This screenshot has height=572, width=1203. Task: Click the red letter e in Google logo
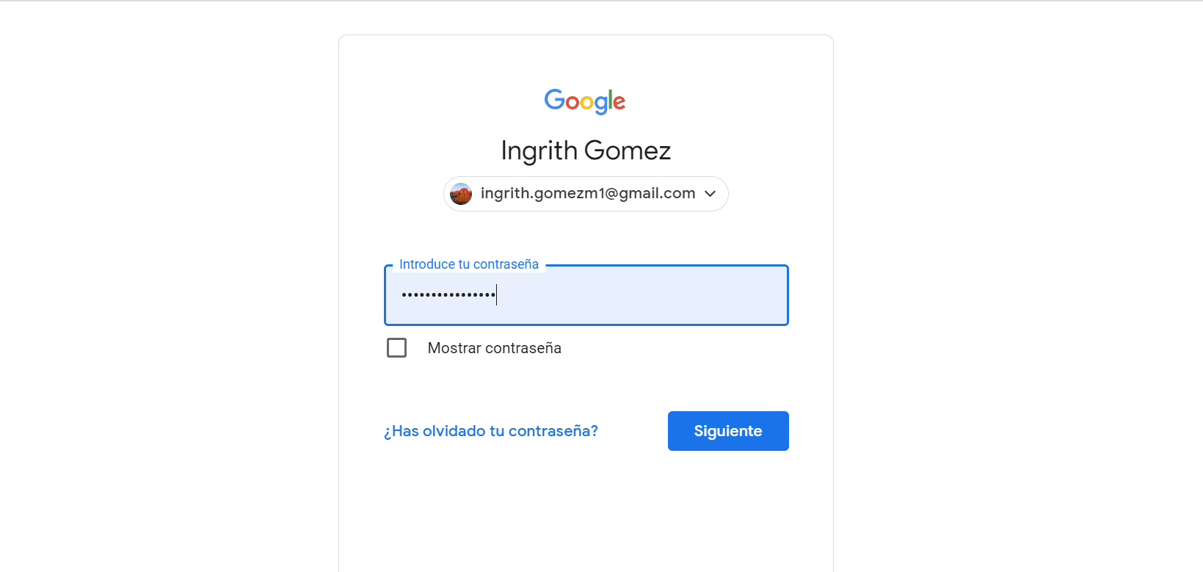(619, 102)
